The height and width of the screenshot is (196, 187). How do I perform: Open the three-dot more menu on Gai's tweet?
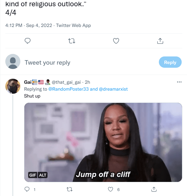pos(179,82)
